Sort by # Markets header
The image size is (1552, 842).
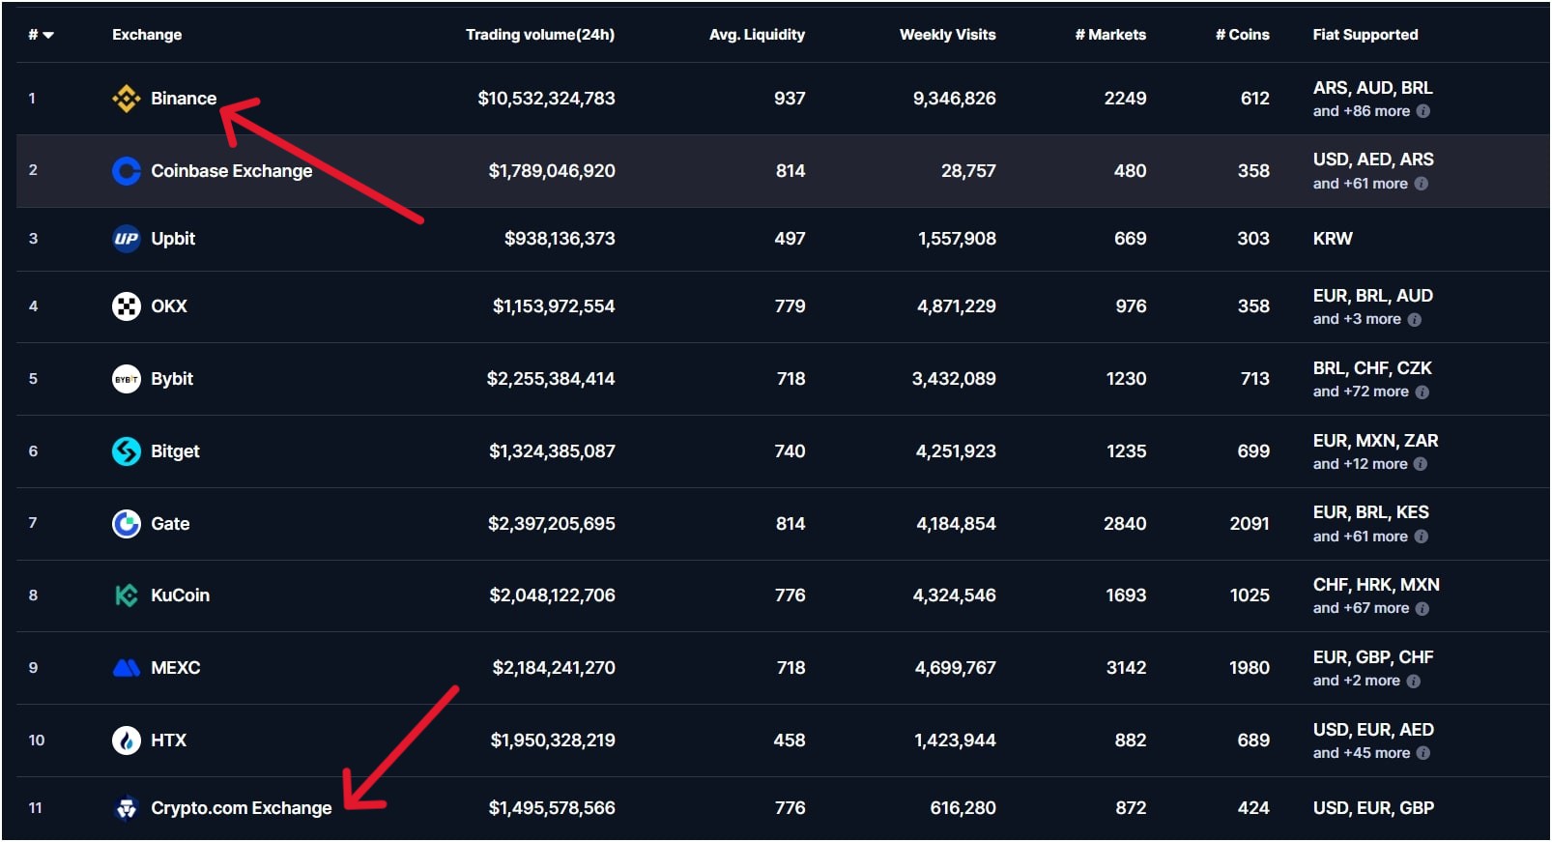click(1110, 35)
